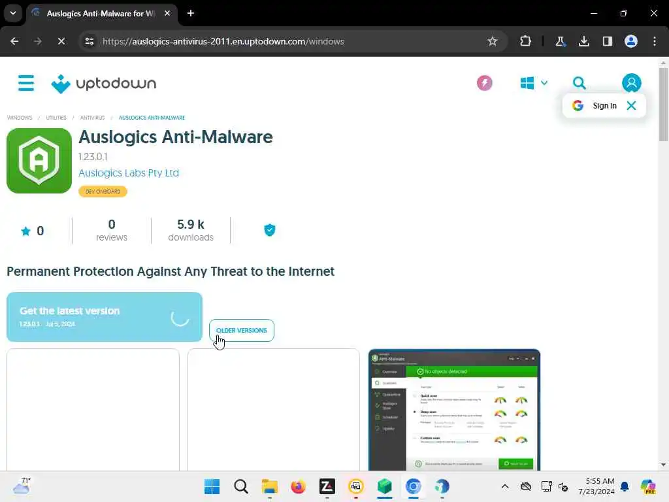Screen dimensions: 669x502
Task: Close the Auslogics Anti-Malware tab
Action: click(x=167, y=13)
